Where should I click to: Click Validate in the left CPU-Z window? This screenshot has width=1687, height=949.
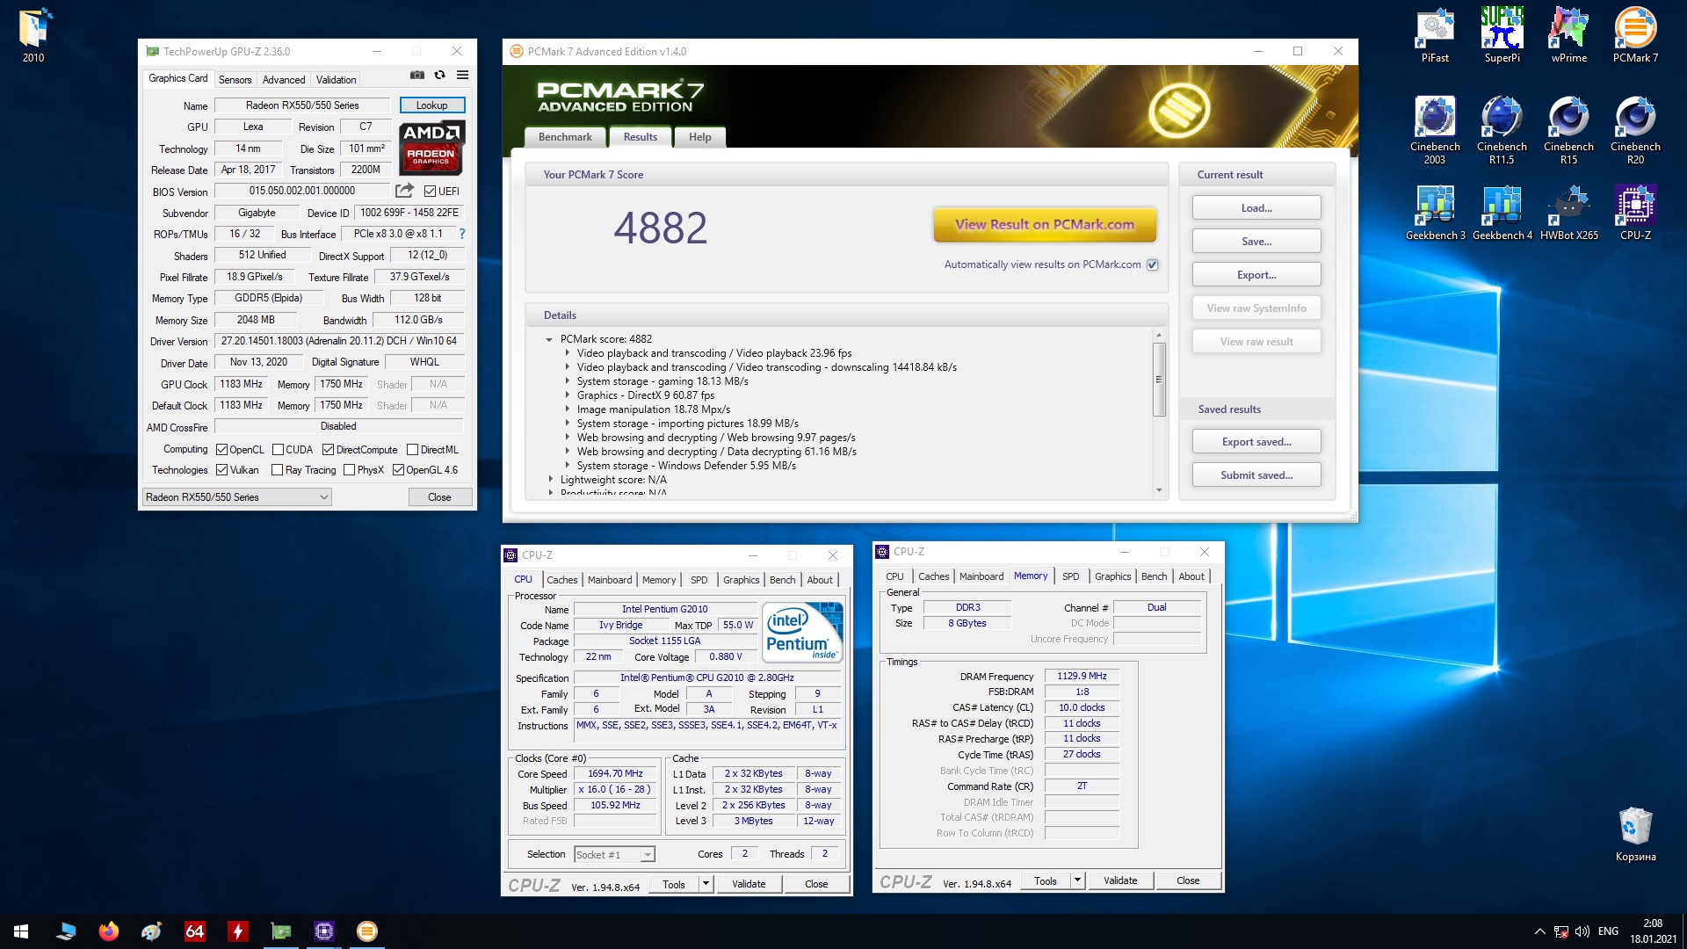click(x=749, y=884)
